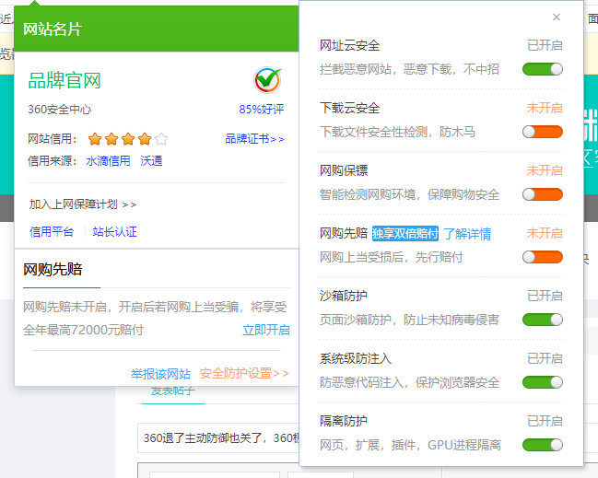Select the 网购先赔 tab heading
This screenshot has width=598, height=478.
point(53,269)
